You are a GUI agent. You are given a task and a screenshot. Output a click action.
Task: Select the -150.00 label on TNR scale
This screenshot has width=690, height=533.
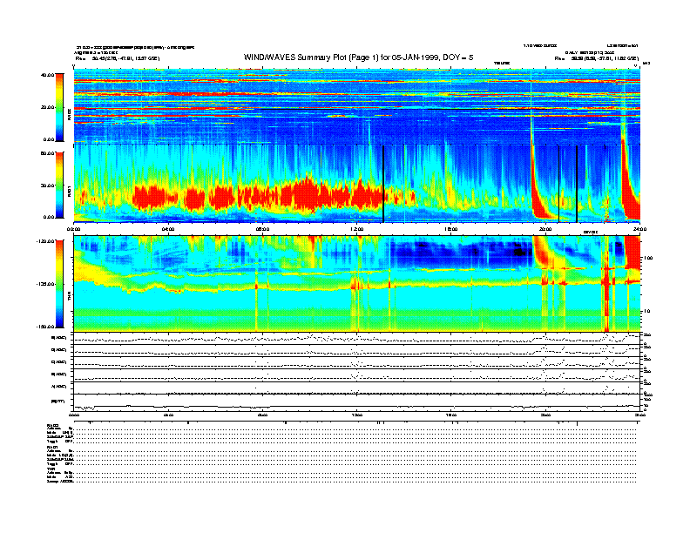pos(45,327)
